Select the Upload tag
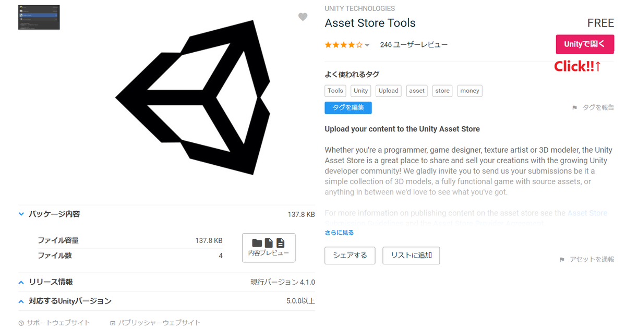 tap(389, 91)
